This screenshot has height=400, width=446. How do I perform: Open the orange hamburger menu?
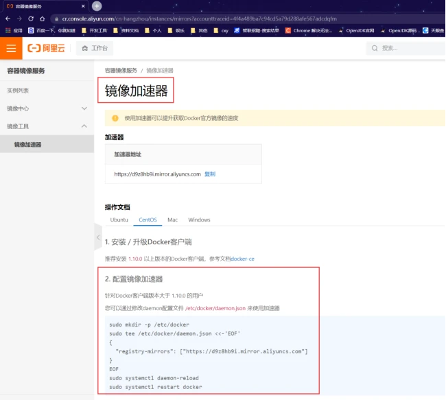(x=11, y=48)
